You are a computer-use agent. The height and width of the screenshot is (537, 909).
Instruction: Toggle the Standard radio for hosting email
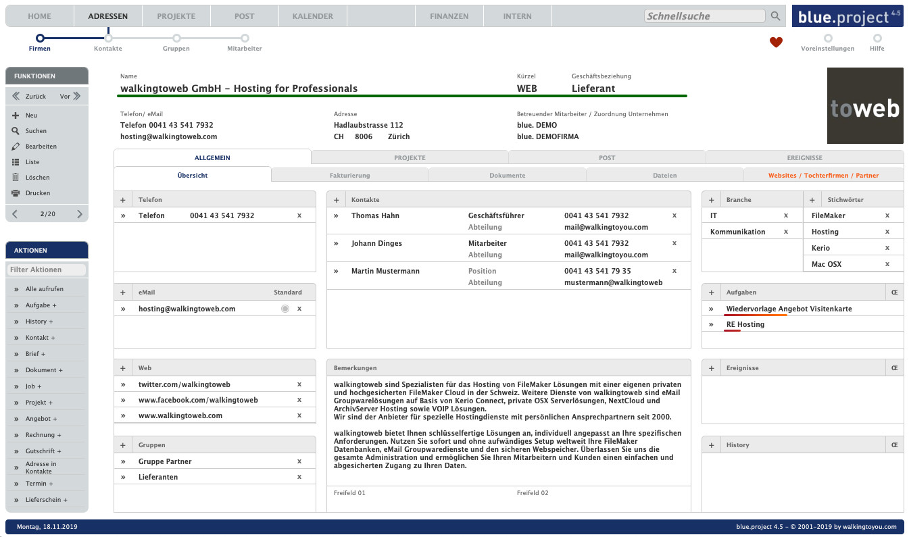pyautogui.click(x=285, y=309)
